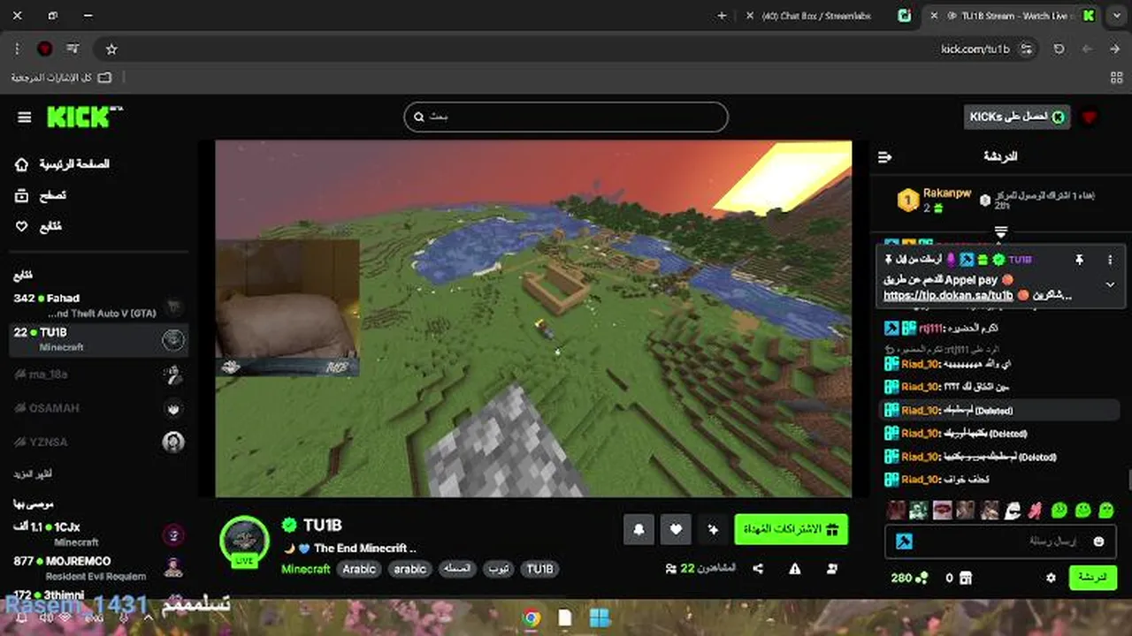This screenshot has width=1132, height=636.
Task: Open tip.dokan.sa/tu1b link
Action: click(x=948, y=295)
